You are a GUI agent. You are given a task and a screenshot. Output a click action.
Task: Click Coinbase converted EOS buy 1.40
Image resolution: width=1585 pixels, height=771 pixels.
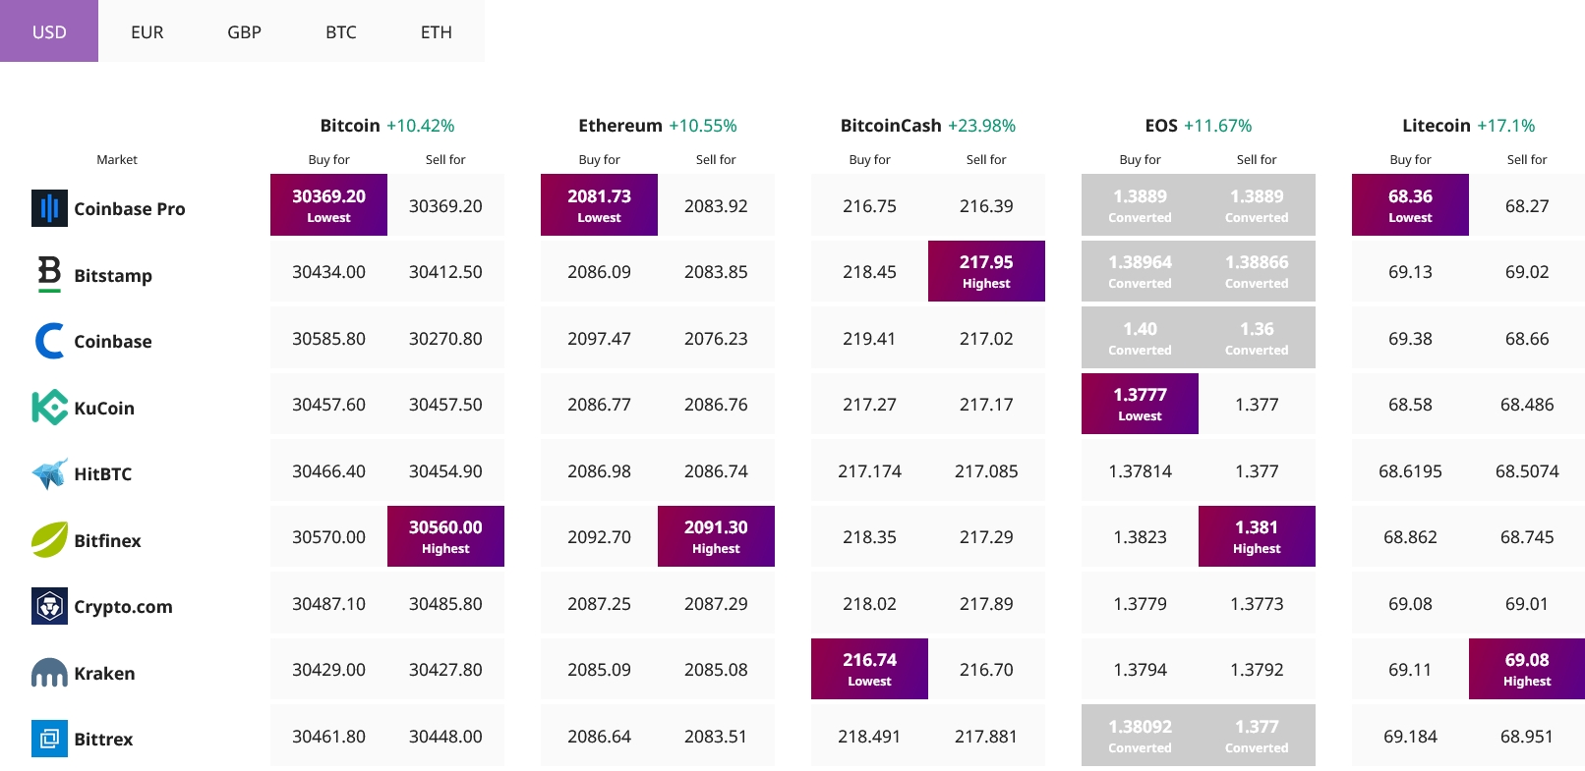[x=1140, y=338]
